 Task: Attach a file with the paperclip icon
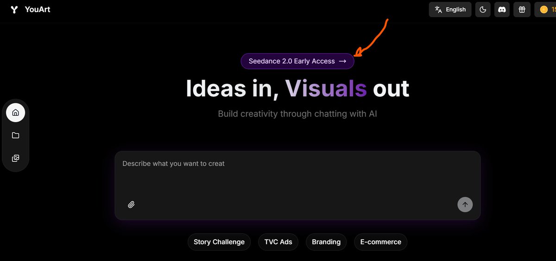[131, 205]
